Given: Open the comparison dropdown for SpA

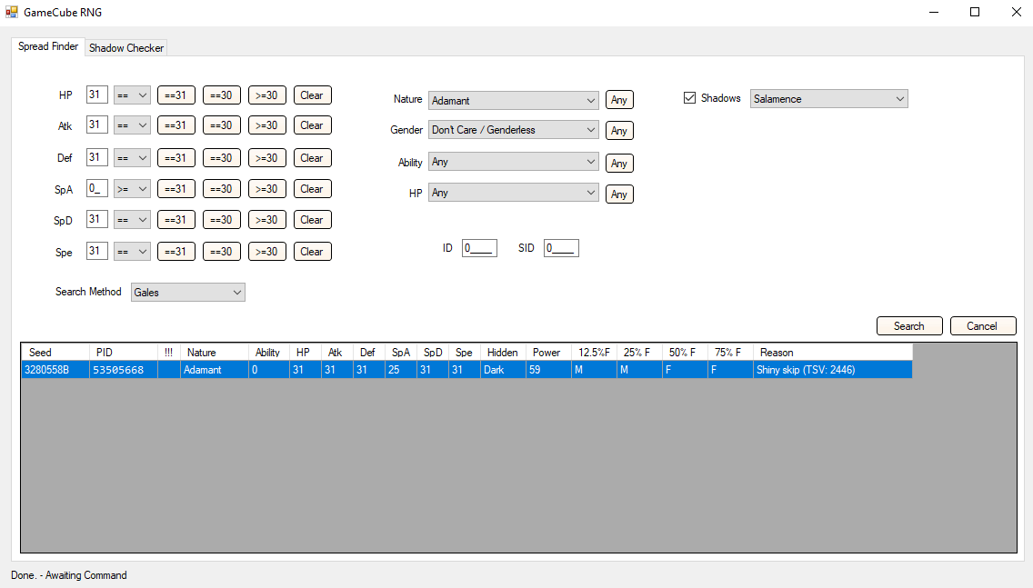Looking at the screenshot, I should (132, 188).
